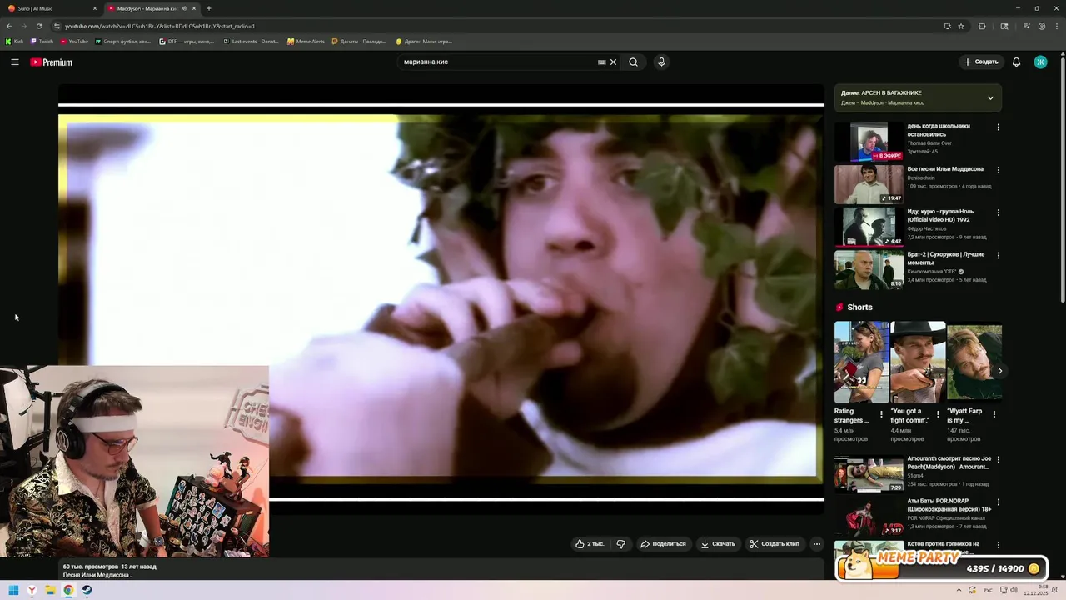Open Иду, курю группа Ноль thumbnail
Image resolution: width=1066 pixels, height=600 pixels.
869,227
